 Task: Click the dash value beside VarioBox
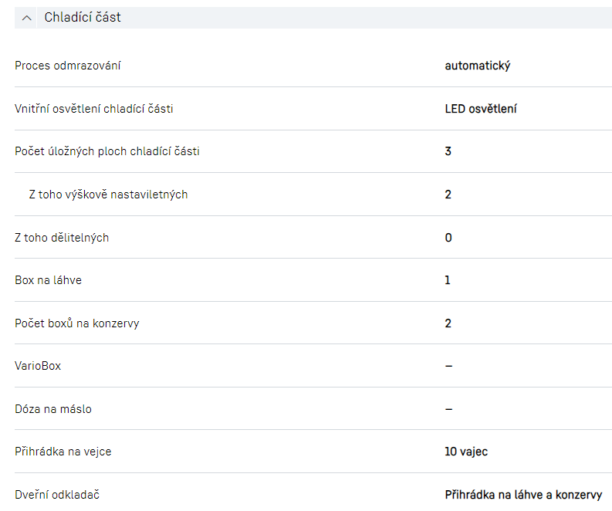pos(448,366)
